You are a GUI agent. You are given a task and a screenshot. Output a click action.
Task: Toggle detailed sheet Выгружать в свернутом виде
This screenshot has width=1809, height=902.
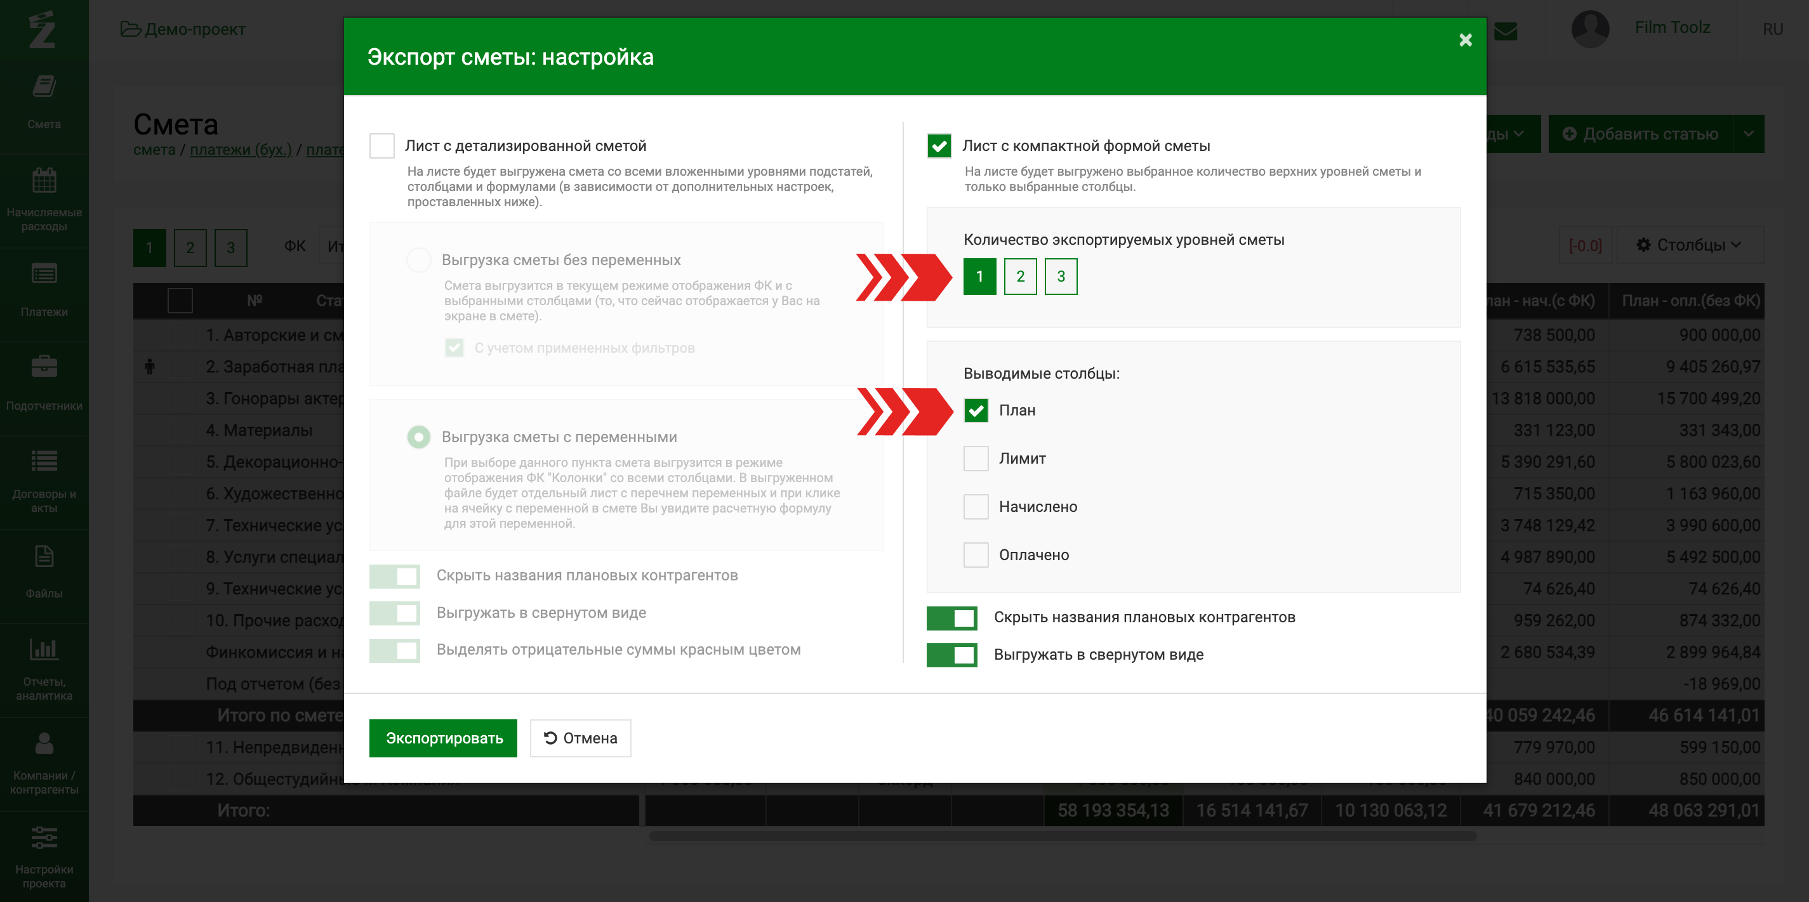pos(395,613)
